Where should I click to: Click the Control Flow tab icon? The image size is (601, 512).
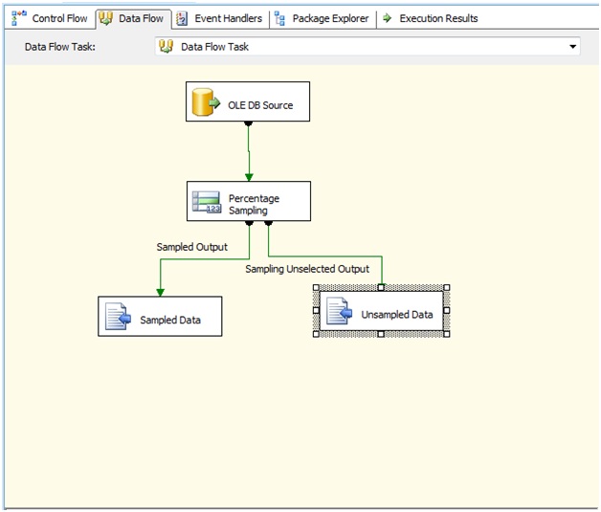(x=18, y=18)
